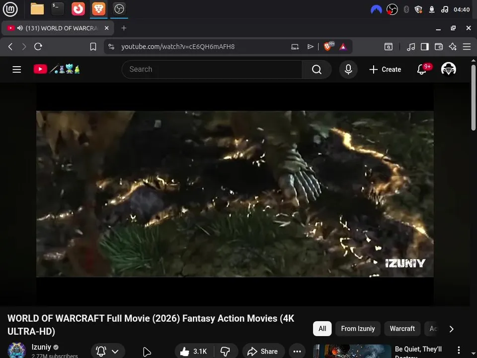Screen dimensions: 477x358
Task: Close the WORLD OF WARCRAFT tab
Action: 106,28
